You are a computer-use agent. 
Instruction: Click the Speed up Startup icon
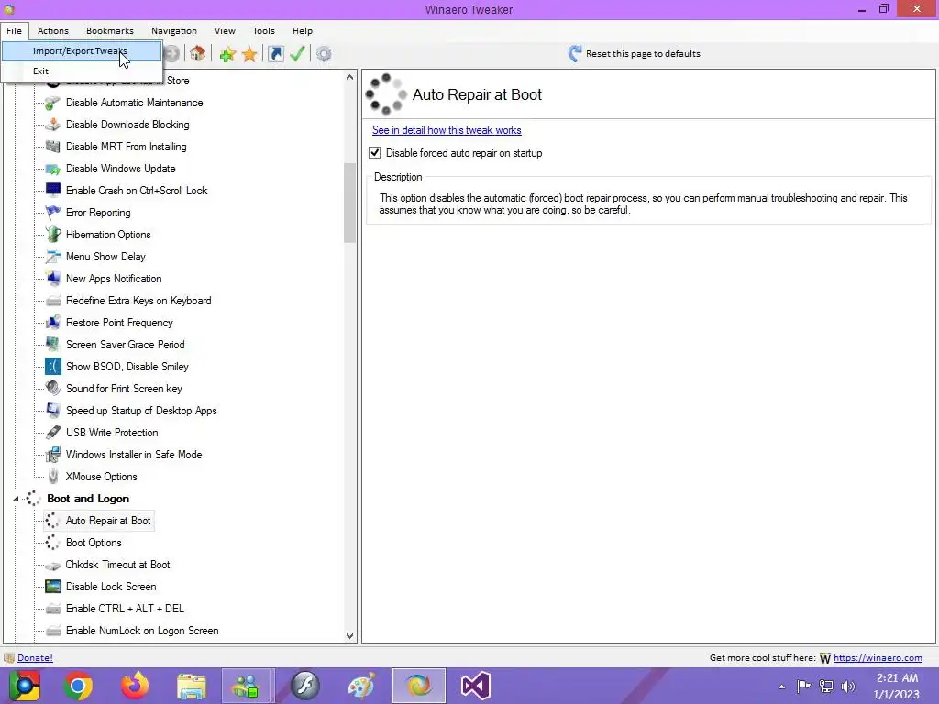[52, 411]
